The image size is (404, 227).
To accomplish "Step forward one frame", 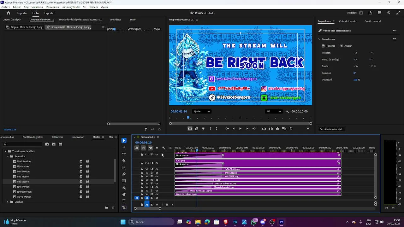I will click(x=247, y=129).
